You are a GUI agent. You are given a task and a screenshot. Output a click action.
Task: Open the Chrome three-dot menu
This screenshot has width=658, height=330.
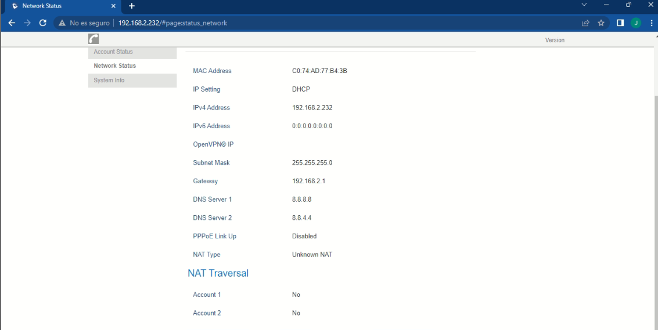tap(651, 23)
